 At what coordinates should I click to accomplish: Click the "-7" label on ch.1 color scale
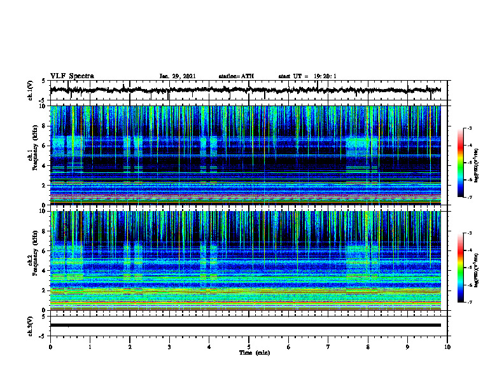469,197
